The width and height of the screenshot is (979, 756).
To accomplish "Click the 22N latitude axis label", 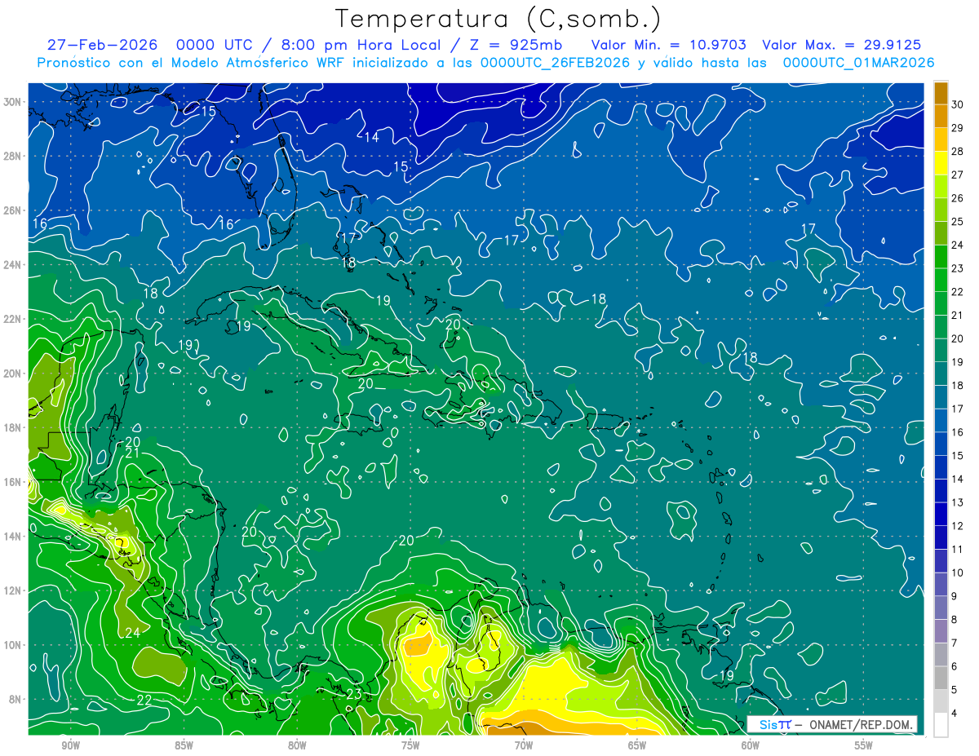I will (x=11, y=319).
